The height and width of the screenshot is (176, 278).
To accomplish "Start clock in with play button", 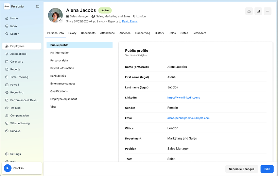I will 7,168.
